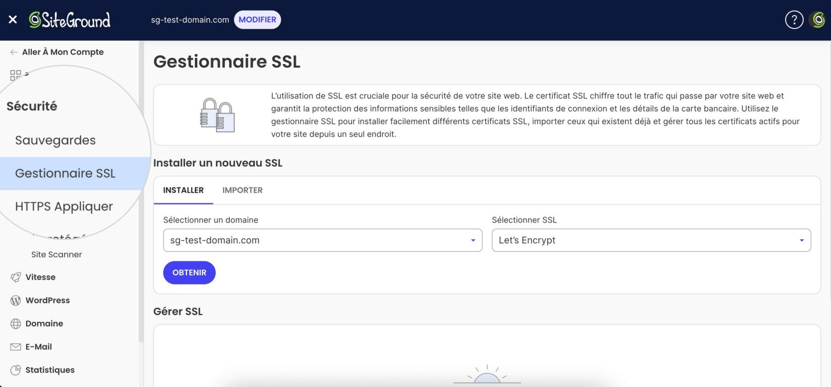Click the Let's Encrypt dropdown arrow
The image size is (831, 387).
[802, 240]
